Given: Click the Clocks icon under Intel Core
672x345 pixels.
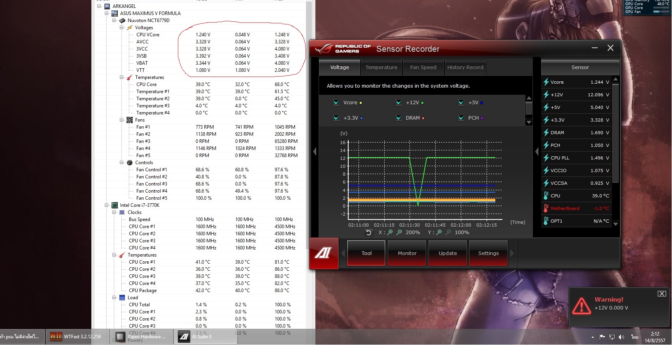Looking at the screenshot, I should coord(122,212).
